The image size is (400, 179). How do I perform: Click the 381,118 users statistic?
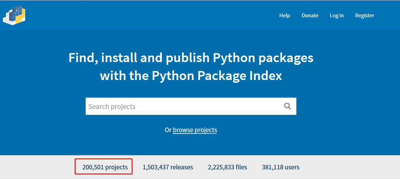coord(280,167)
